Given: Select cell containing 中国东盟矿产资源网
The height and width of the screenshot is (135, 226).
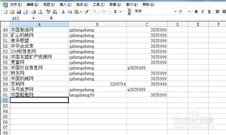Looking at the screenshot, I should tap(39, 57).
